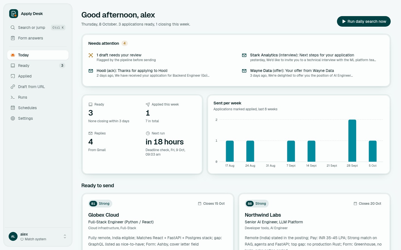Open the Globex Cloud application card
Viewport: 401px width, 250px height.
click(158, 222)
